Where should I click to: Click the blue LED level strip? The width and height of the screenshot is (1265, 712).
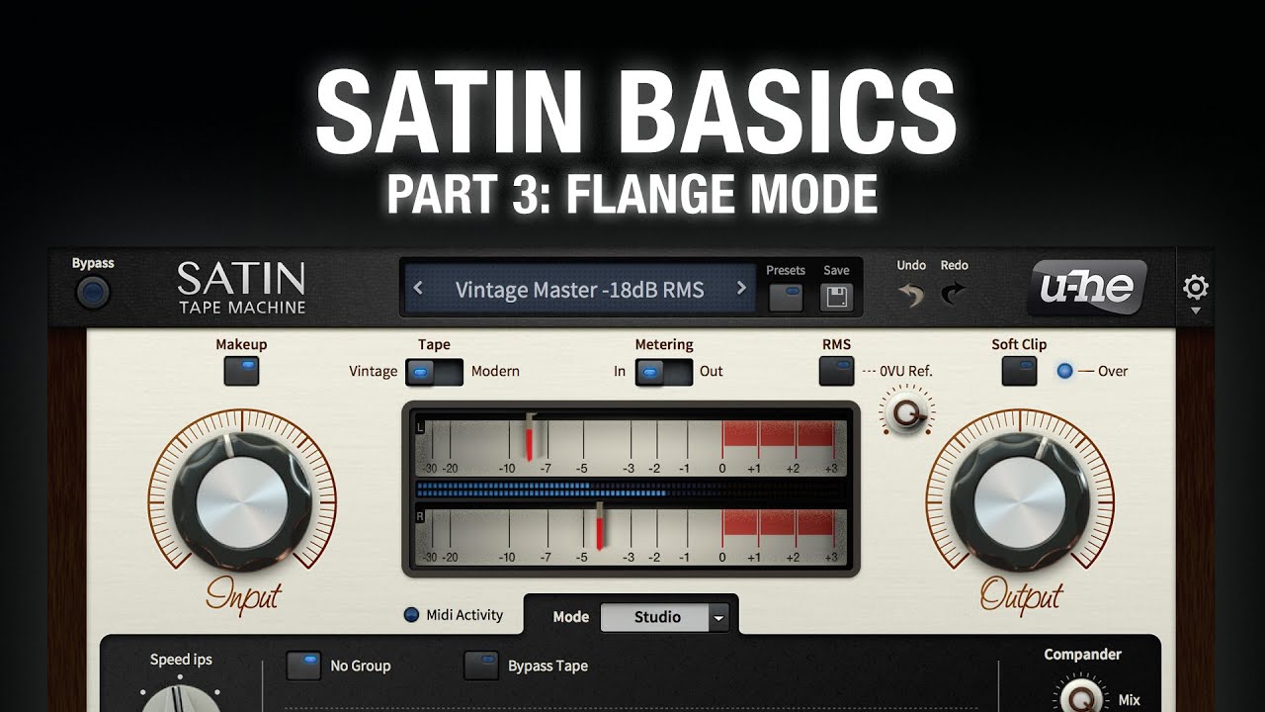pyautogui.click(x=631, y=489)
